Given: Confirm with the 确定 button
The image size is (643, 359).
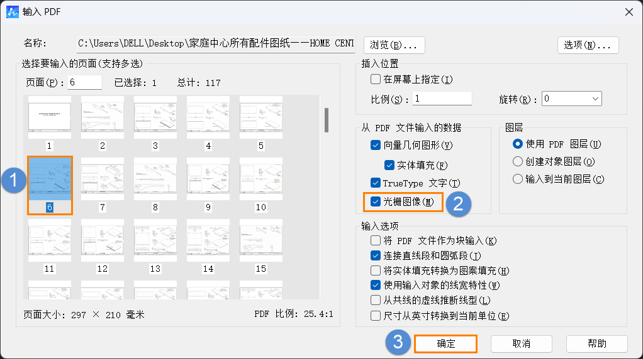Looking at the screenshot, I should click(x=445, y=343).
